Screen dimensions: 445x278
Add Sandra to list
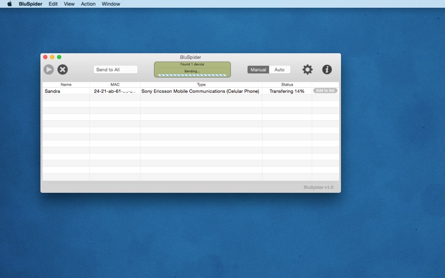coord(325,91)
